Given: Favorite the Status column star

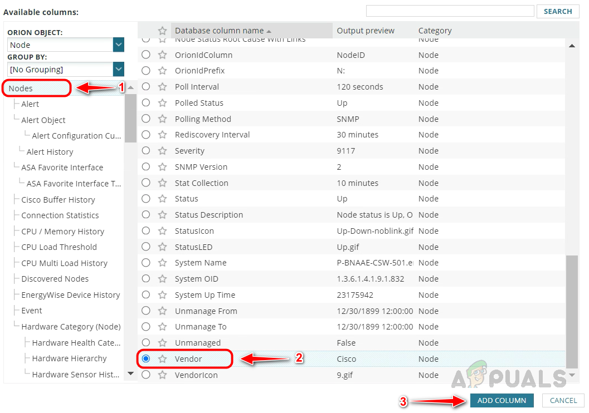Looking at the screenshot, I should coord(162,199).
